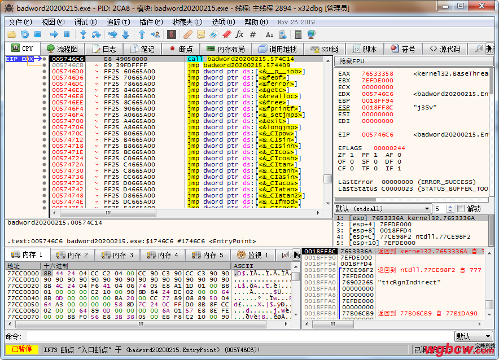The height and width of the screenshot is (360, 499).
Task: Click the run to user code icon
Action: click(x=155, y=34)
